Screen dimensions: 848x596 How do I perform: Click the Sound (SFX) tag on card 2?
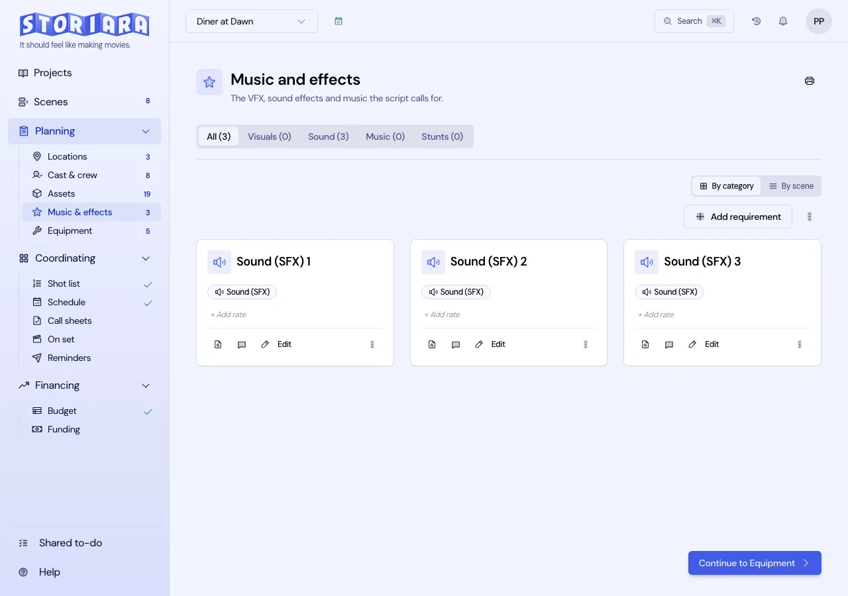[456, 292]
